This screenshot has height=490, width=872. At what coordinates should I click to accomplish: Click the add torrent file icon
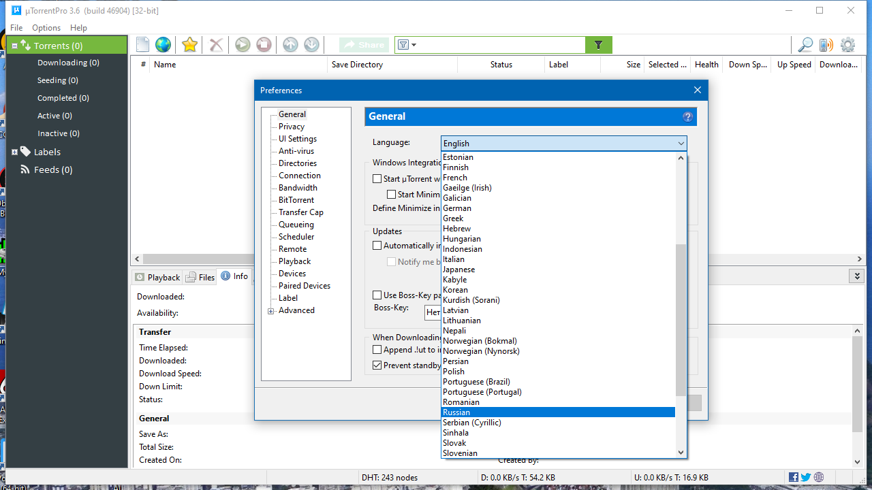[x=142, y=44]
